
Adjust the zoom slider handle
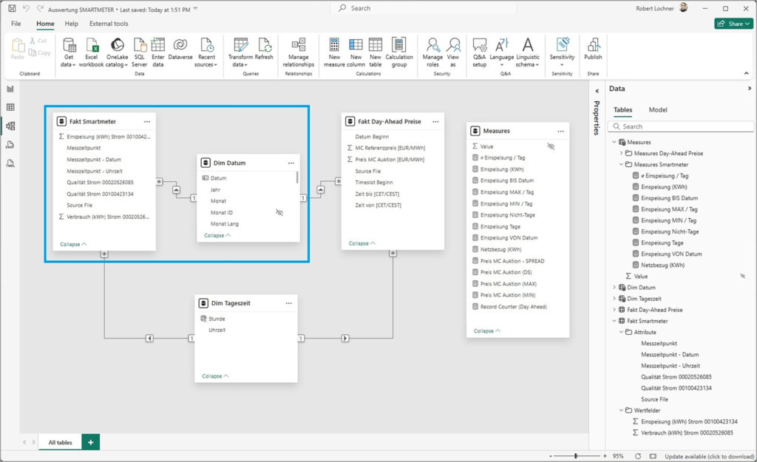pos(576,456)
